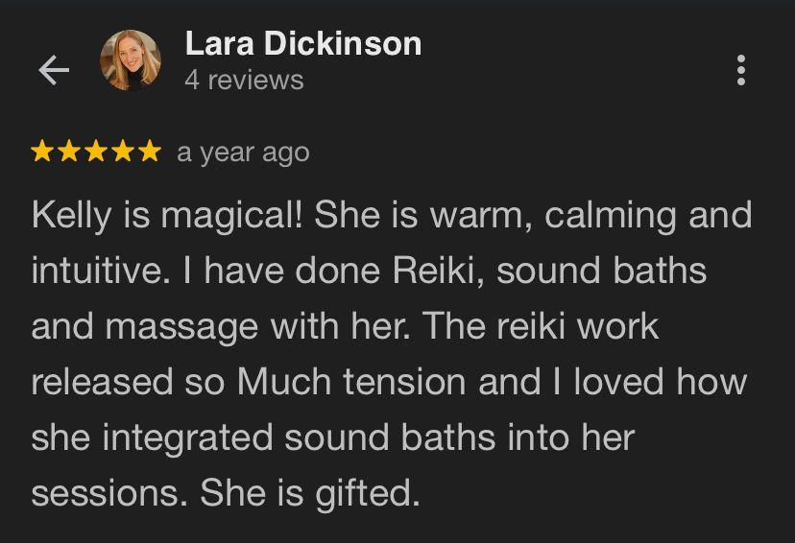The height and width of the screenshot is (543, 795).
Task: Click the 'a year ago' timestamp
Action: 243,153
